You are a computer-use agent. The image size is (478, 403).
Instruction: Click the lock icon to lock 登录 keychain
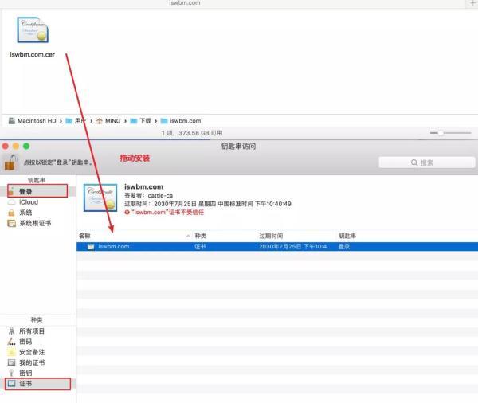(x=10, y=162)
